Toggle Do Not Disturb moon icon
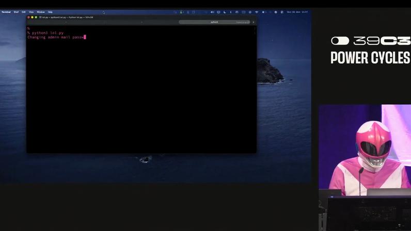Screen dimensions: 411x231 coord(225,12)
